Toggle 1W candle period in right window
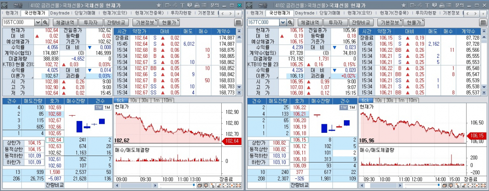The width and height of the screenshot is (489, 191). click(x=344, y=108)
